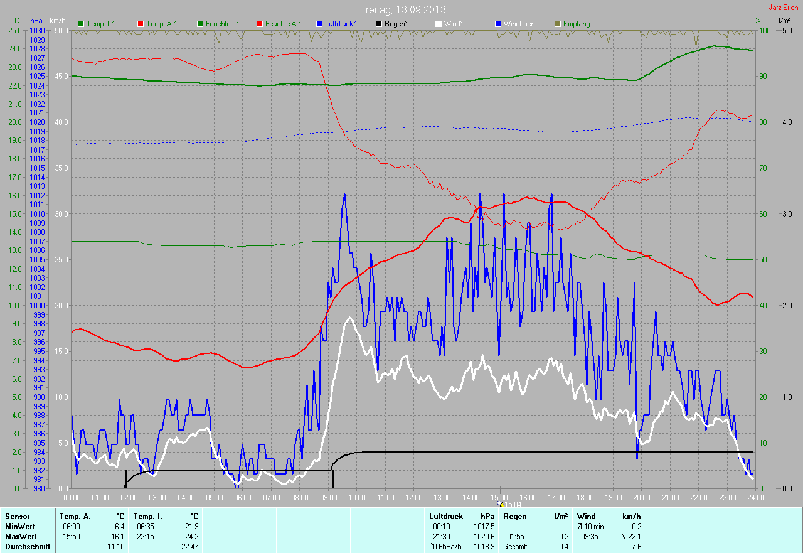Click the black Regen legend square

coord(380,24)
